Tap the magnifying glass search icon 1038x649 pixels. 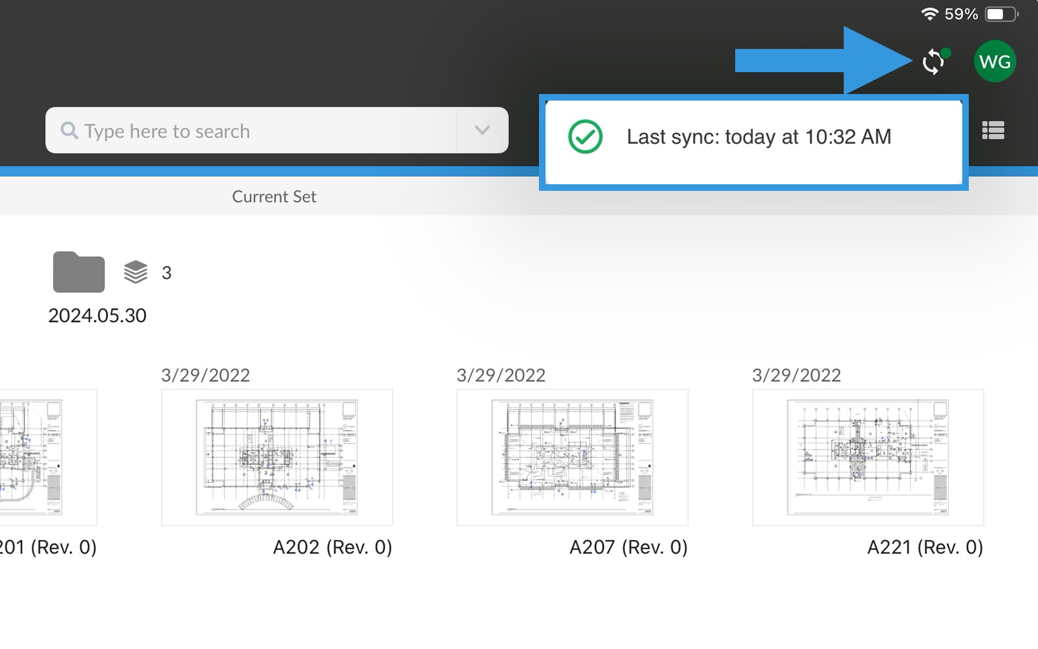coord(69,130)
